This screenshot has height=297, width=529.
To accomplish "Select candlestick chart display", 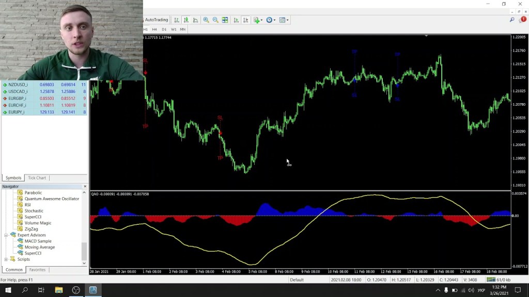I will pos(186,20).
